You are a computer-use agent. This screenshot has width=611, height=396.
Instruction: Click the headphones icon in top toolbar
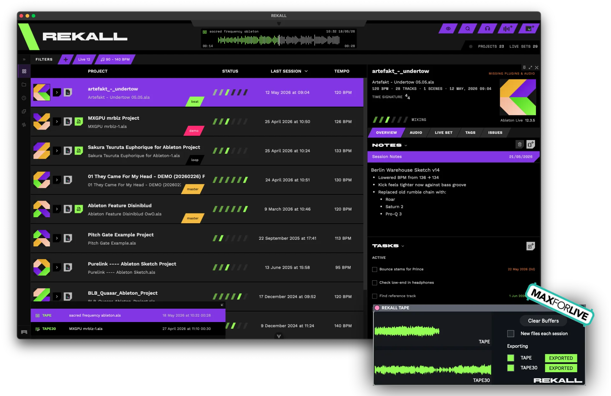click(x=487, y=29)
